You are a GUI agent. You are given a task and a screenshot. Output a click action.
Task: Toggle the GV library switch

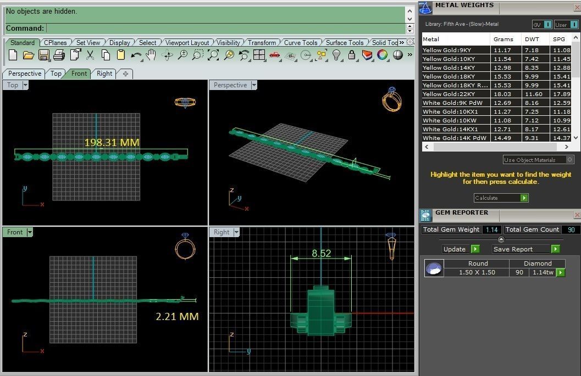(x=547, y=25)
